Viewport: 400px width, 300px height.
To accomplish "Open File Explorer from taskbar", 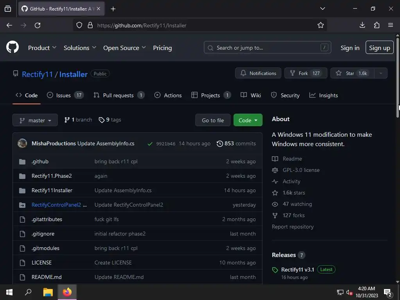I will coord(48,292).
